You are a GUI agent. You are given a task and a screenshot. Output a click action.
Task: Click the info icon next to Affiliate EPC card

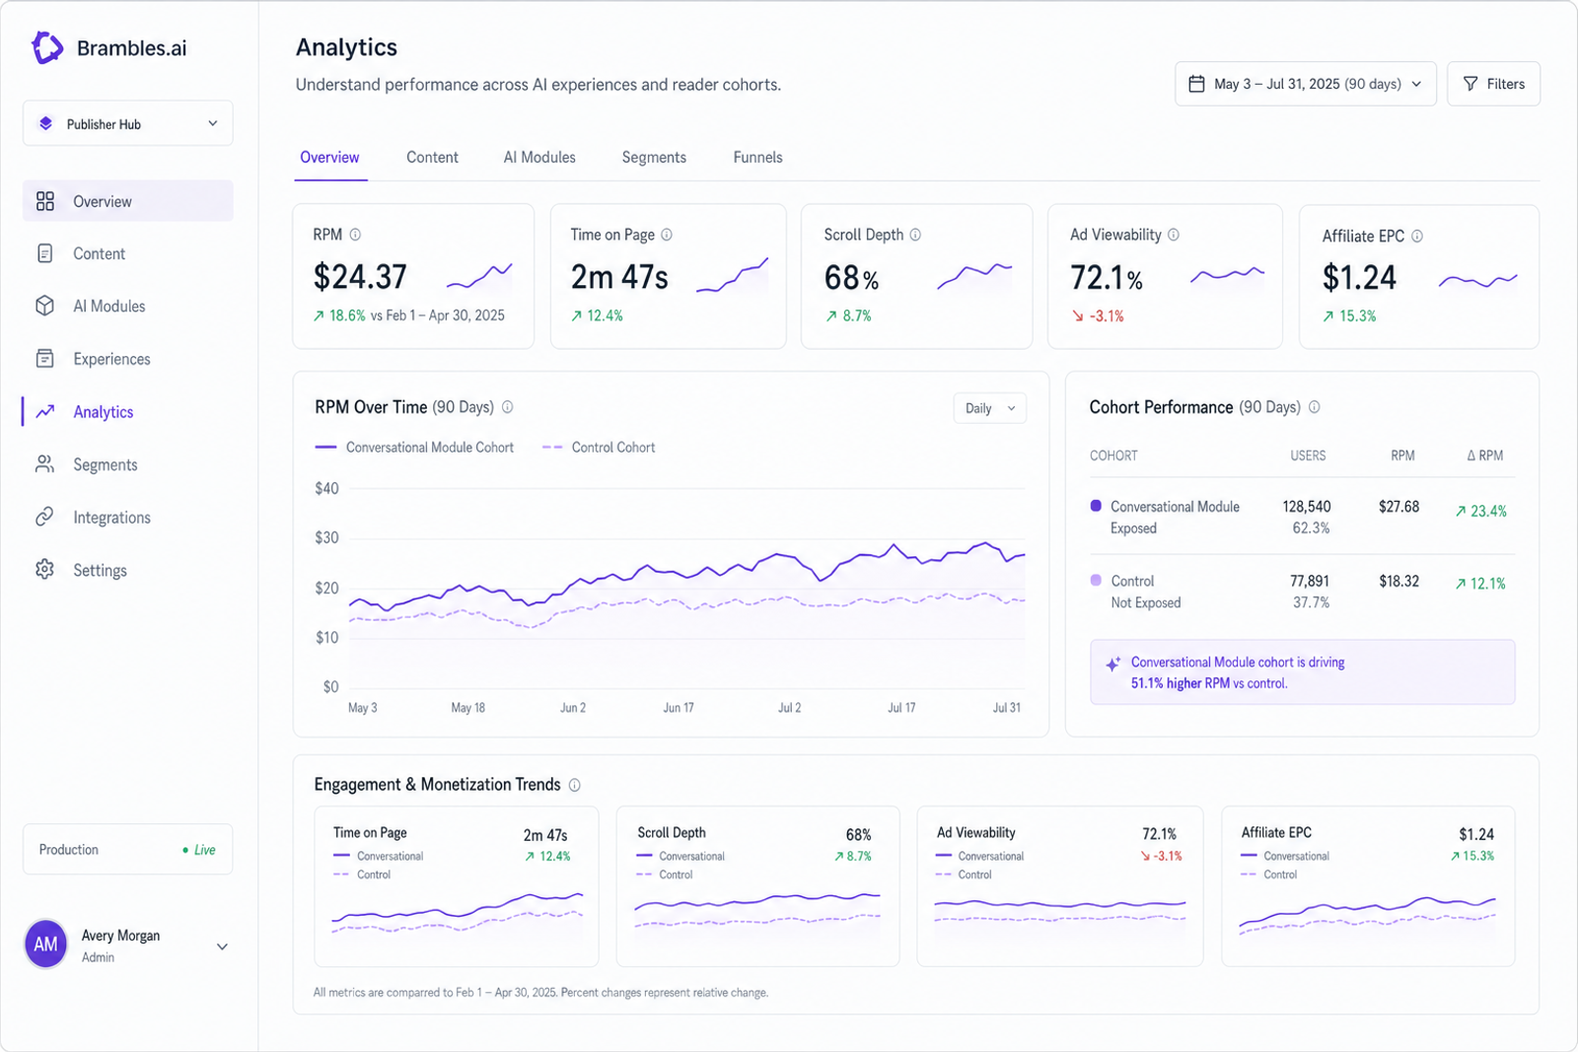click(x=1417, y=237)
